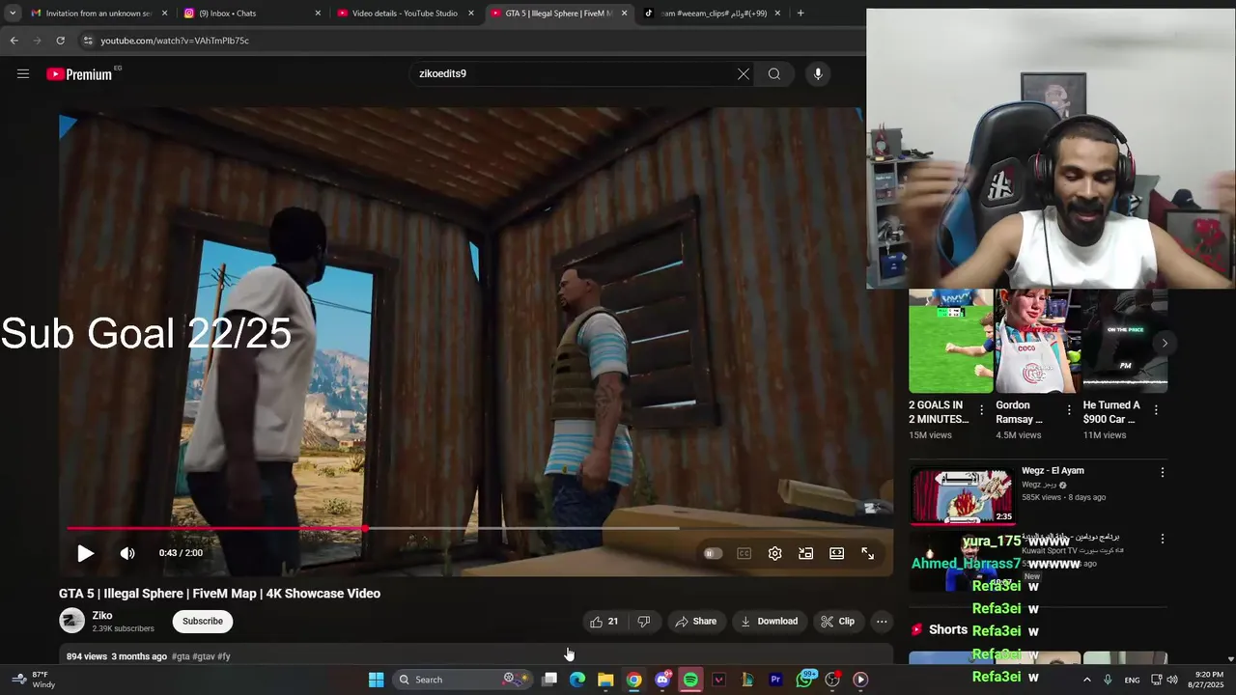Focus the address bar URL
Image resolution: width=1236 pixels, height=695 pixels.
pos(175,41)
